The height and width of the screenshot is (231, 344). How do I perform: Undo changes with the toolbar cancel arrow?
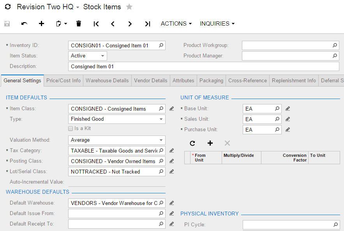point(24,24)
